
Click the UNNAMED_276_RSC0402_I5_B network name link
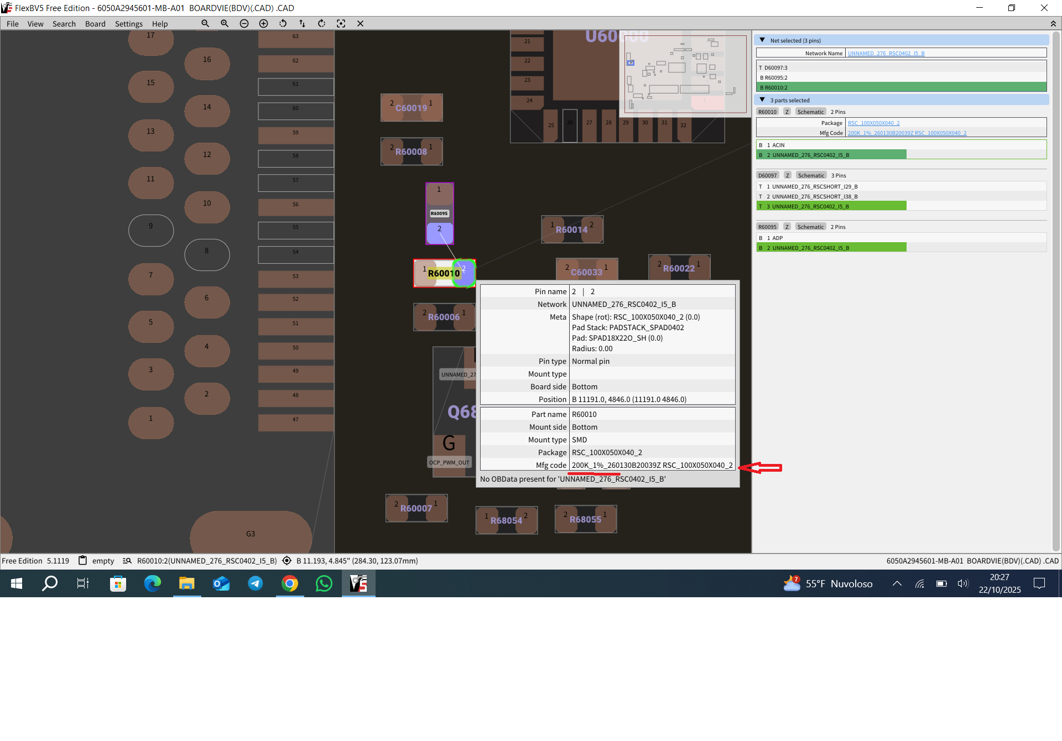tap(886, 53)
